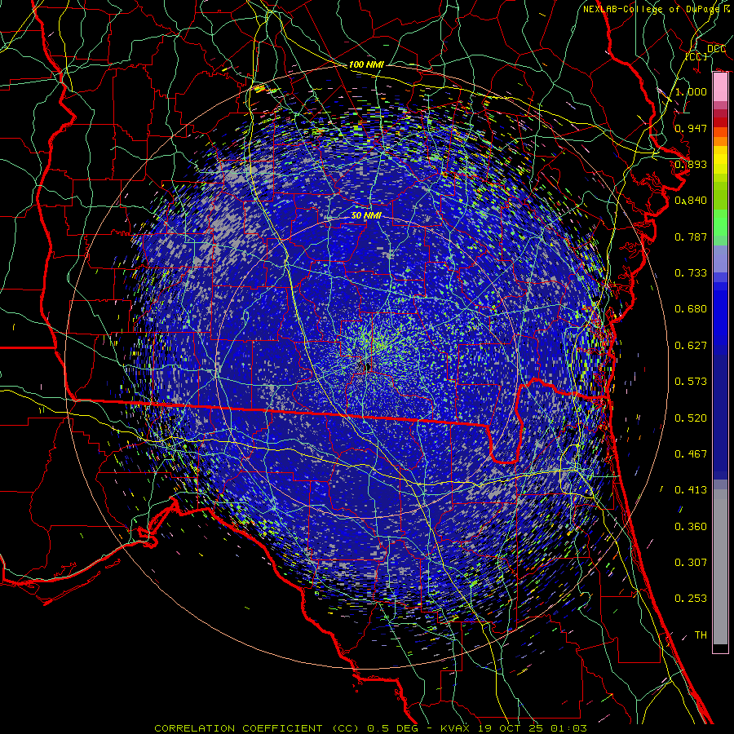Image resolution: width=734 pixels, height=734 pixels.
Task: Click the "0.680" legend value
Action: [691, 309]
